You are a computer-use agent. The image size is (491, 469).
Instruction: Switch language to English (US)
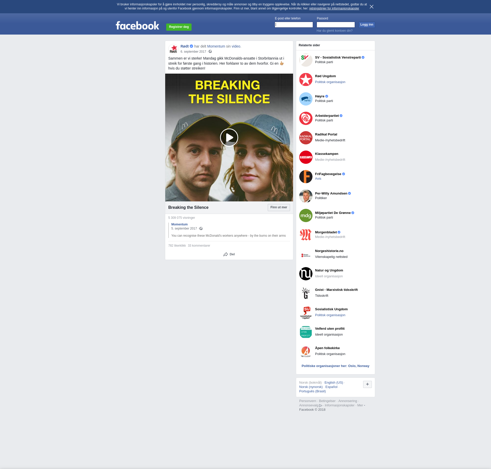click(x=334, y=383)
